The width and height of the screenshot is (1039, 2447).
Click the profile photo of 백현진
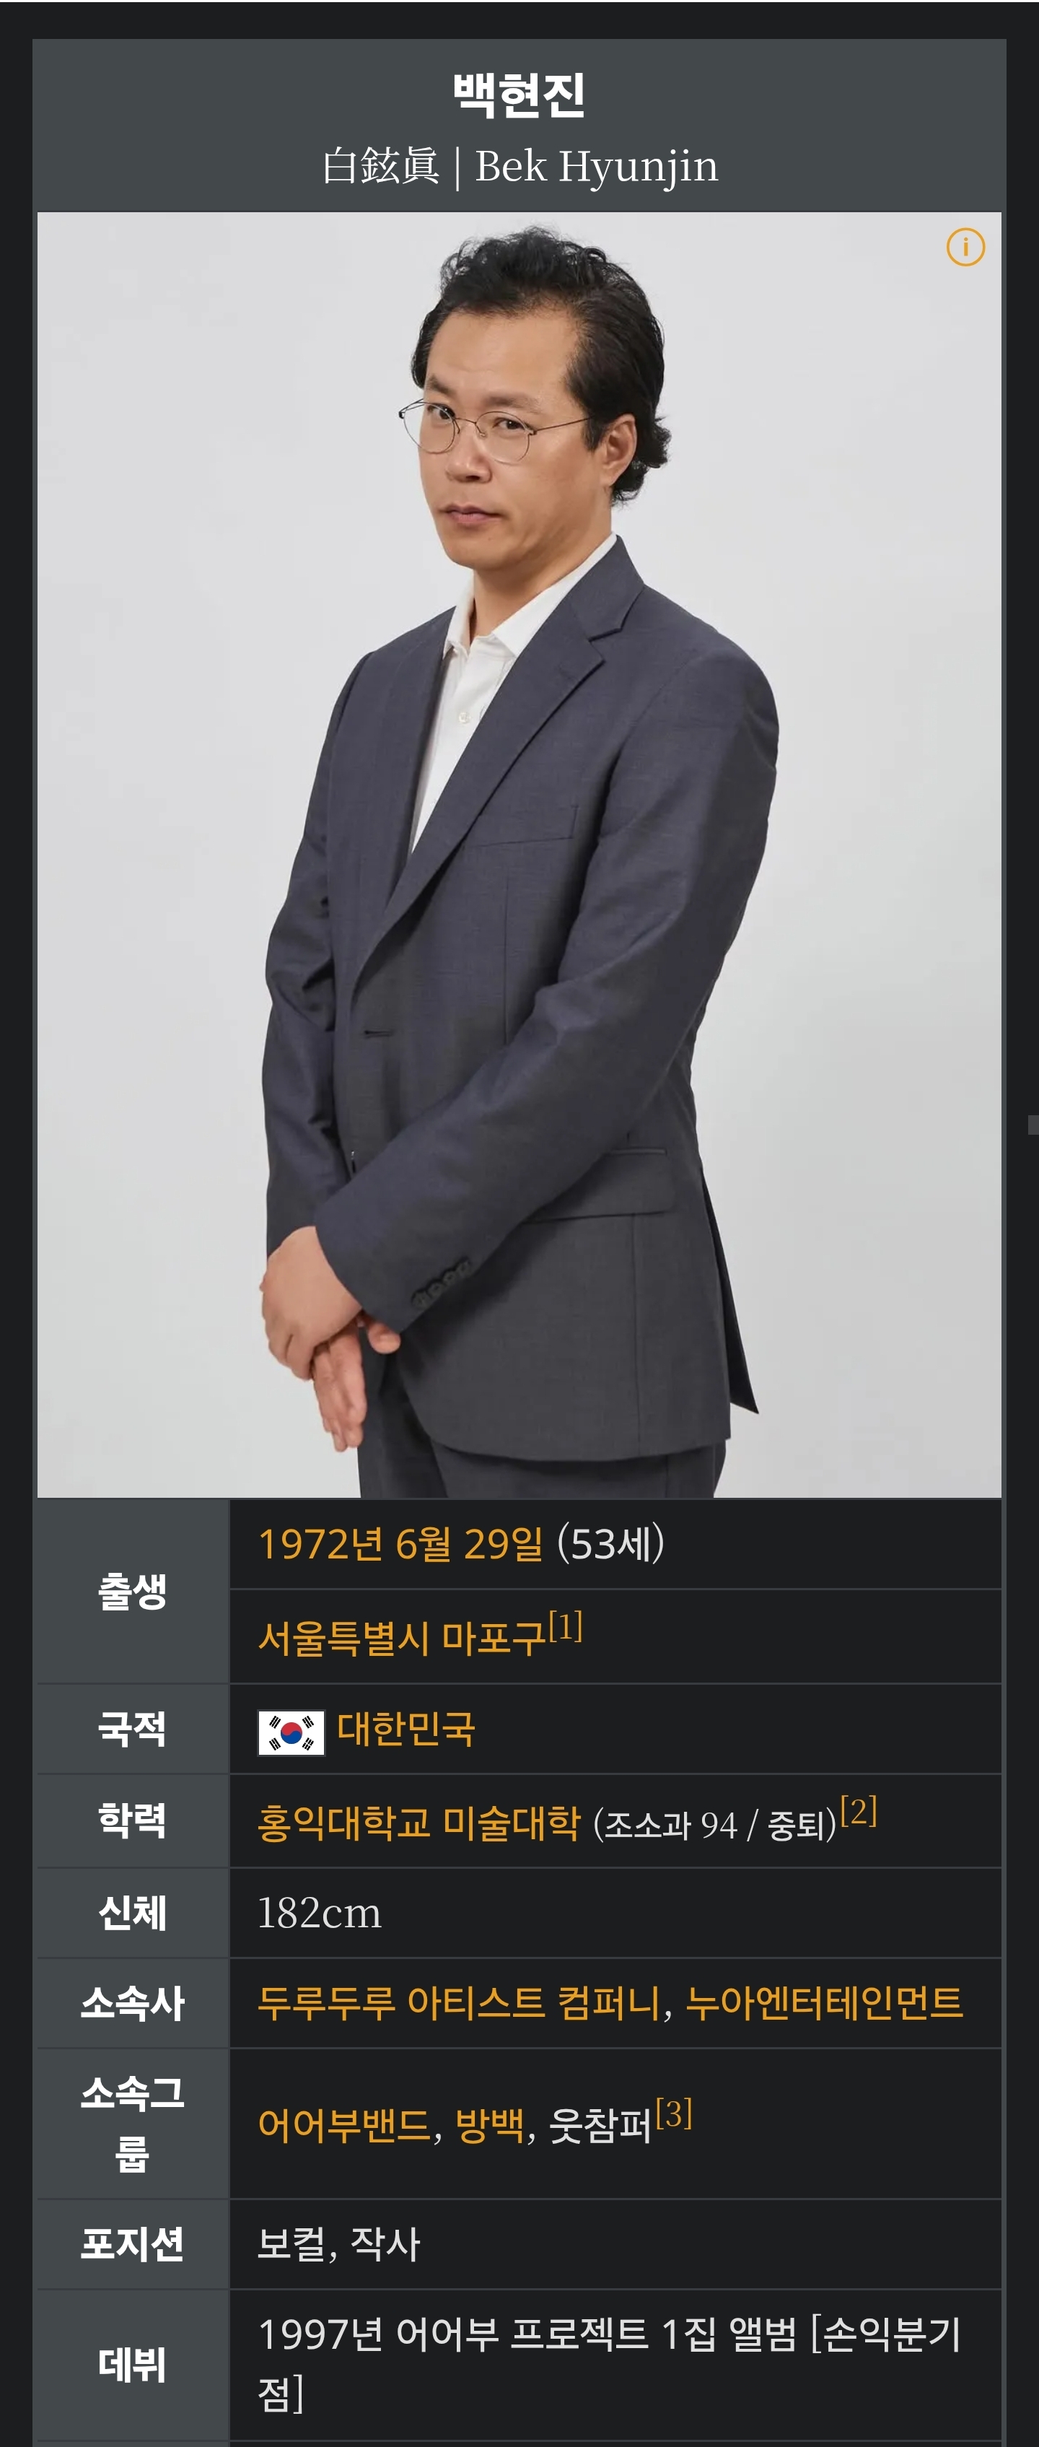[519, 854]
